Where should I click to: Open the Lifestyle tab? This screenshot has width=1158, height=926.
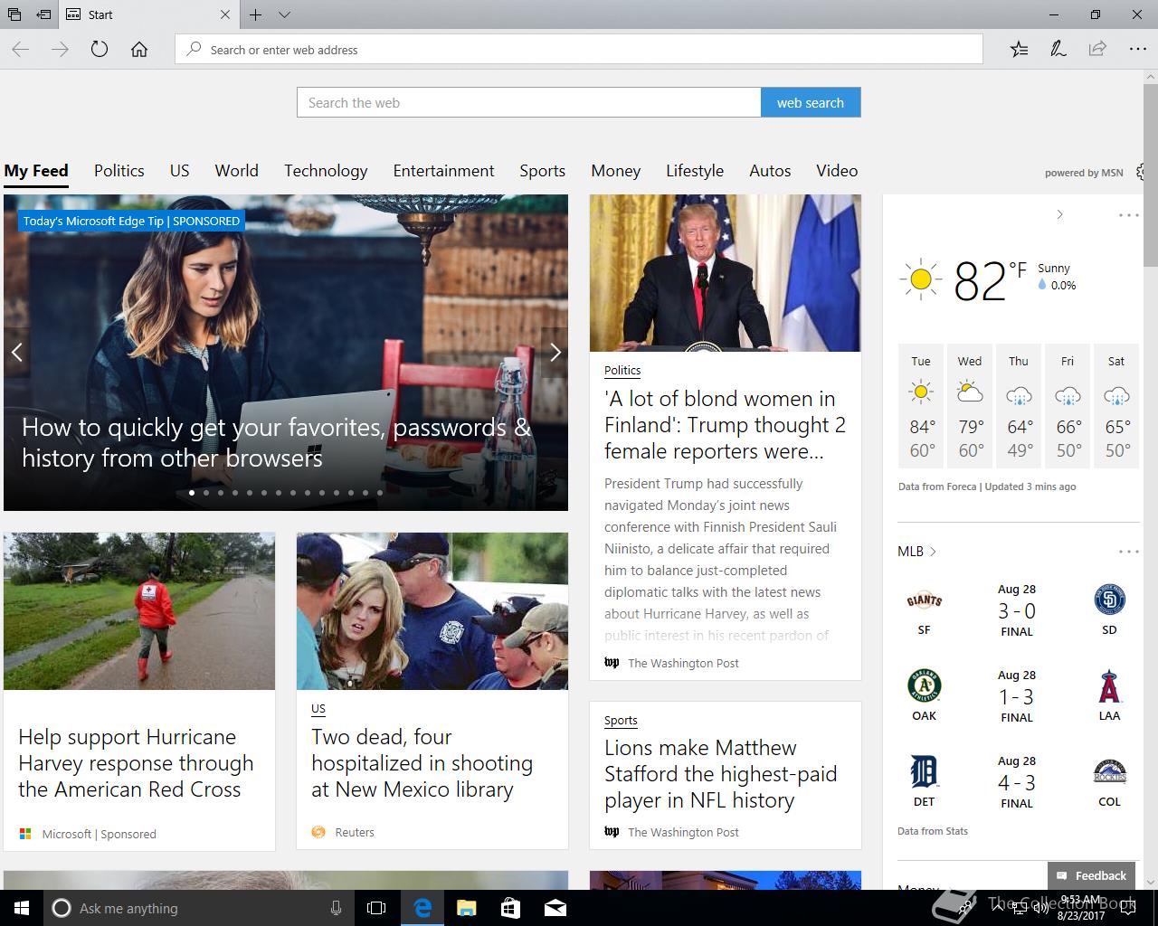[x=695, y=171]
